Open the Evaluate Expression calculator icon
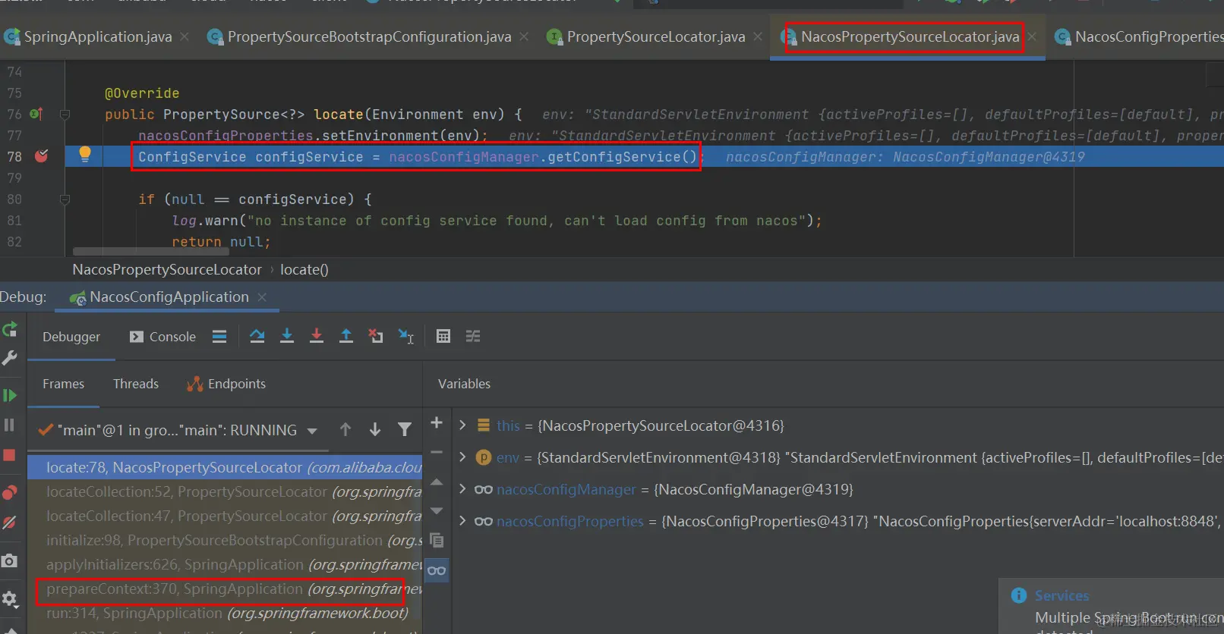Image resolution: width=1224 pixels, height=634 pixels. [x=443, y=336]
